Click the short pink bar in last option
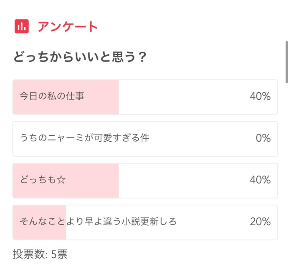 pyautogui.click(x=40, y=222)
